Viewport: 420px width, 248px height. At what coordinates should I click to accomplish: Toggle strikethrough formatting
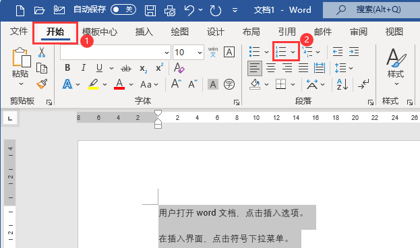126,69
